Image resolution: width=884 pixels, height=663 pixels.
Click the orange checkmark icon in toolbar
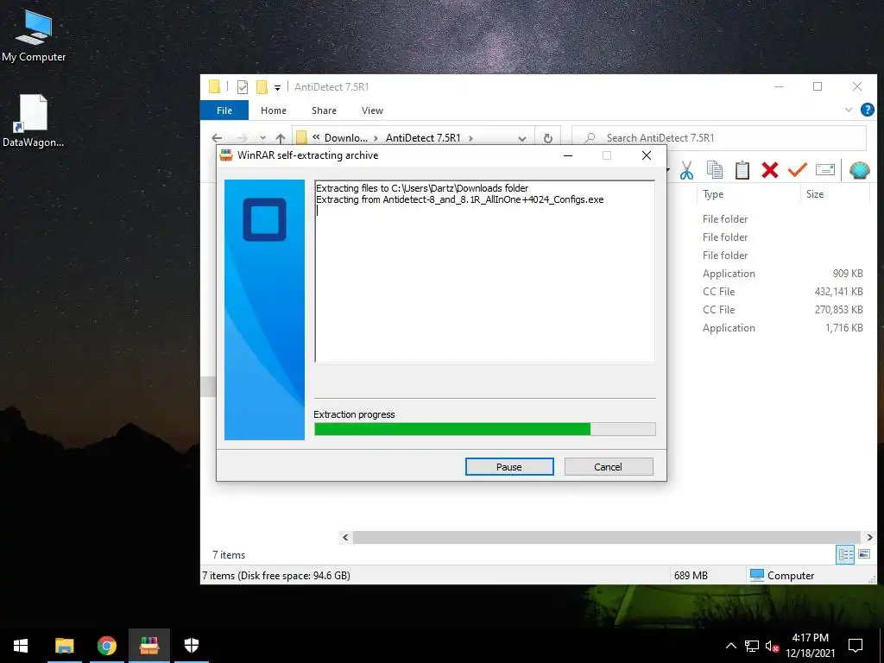(x=797, y=169)
